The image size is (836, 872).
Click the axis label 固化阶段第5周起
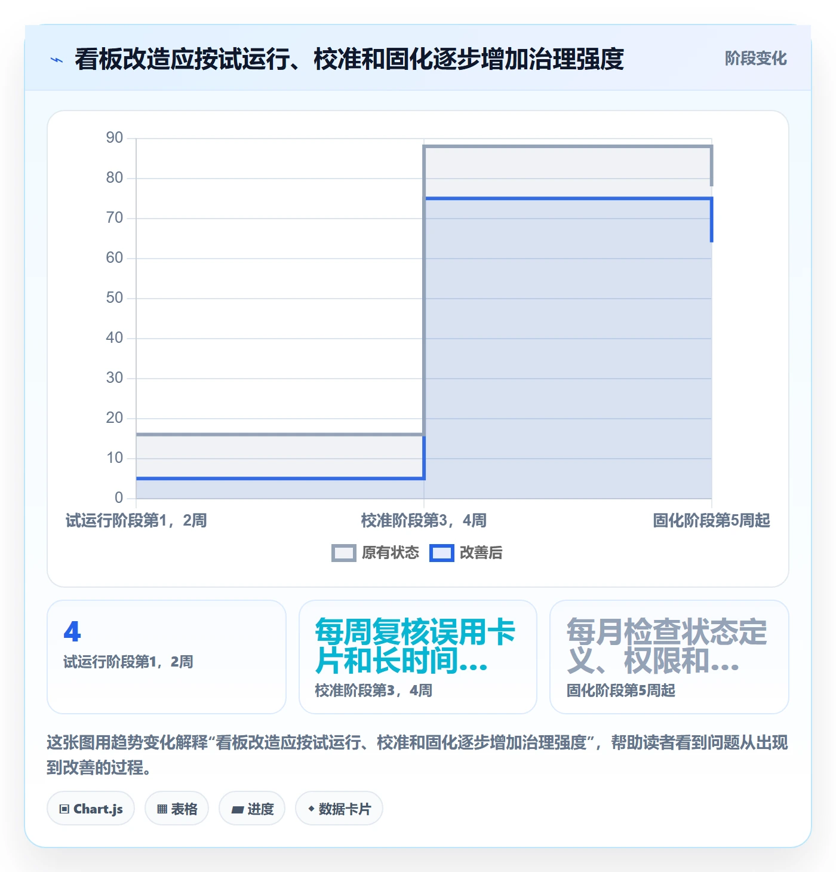pyautogui.click(x=711, y=521)
